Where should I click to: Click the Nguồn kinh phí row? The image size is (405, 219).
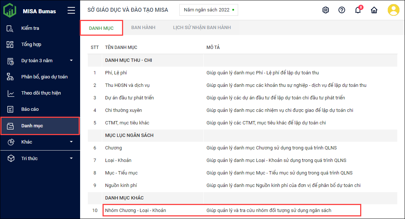(121, 186)
